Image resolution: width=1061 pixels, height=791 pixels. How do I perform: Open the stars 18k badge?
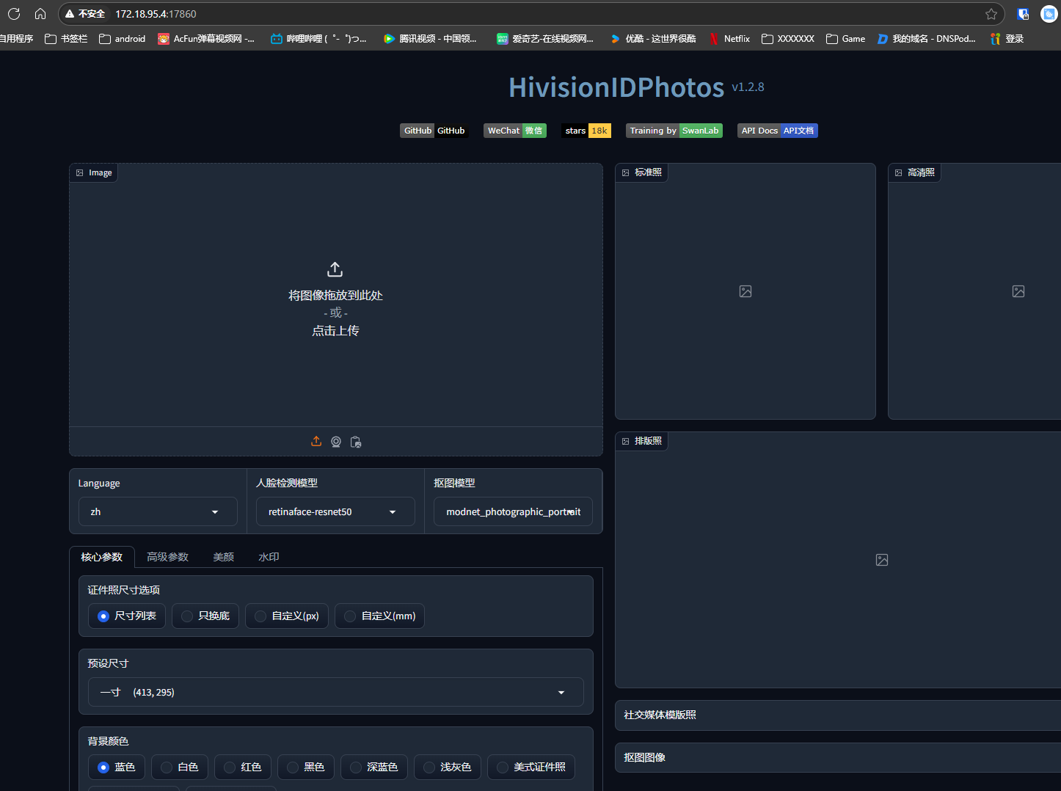pos(586,131)
